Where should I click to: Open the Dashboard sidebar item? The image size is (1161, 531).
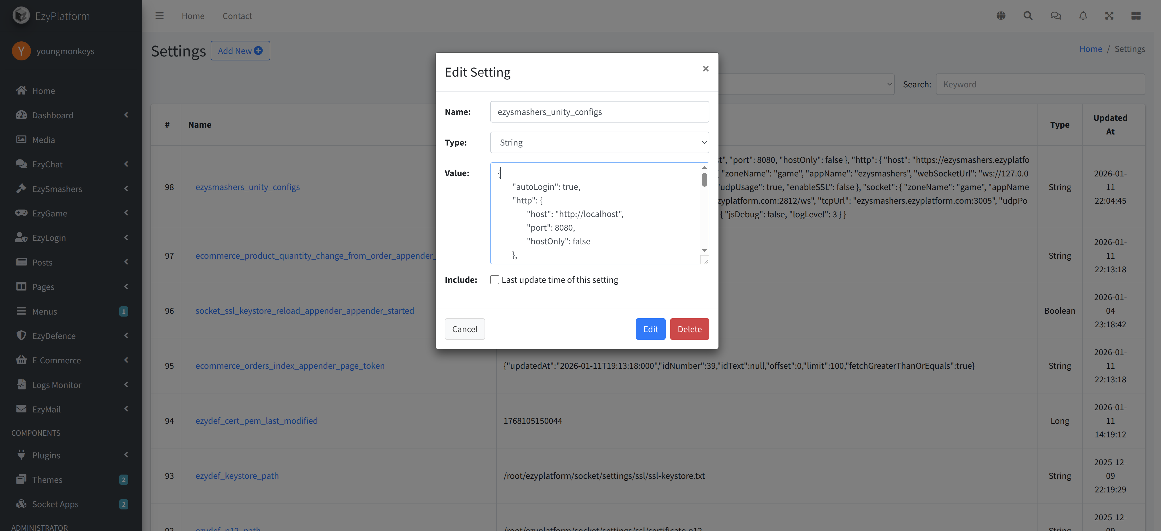pyautogui.click(x=53, y=115)
